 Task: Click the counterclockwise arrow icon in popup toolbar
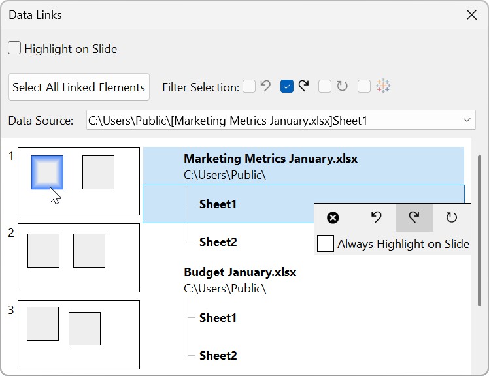pos(376,218)
